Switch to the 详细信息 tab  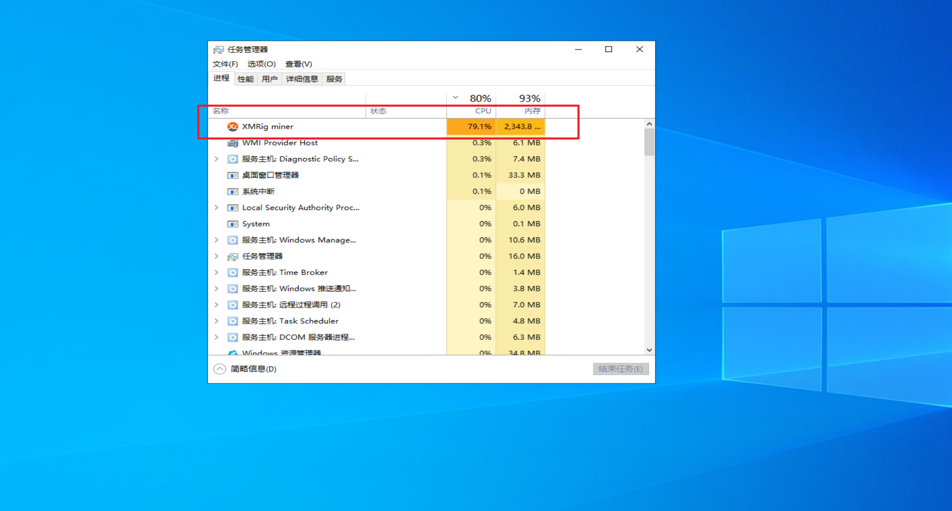coord(302,79)
